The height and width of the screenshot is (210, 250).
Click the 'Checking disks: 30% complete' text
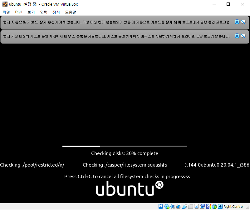click(125, 153)
